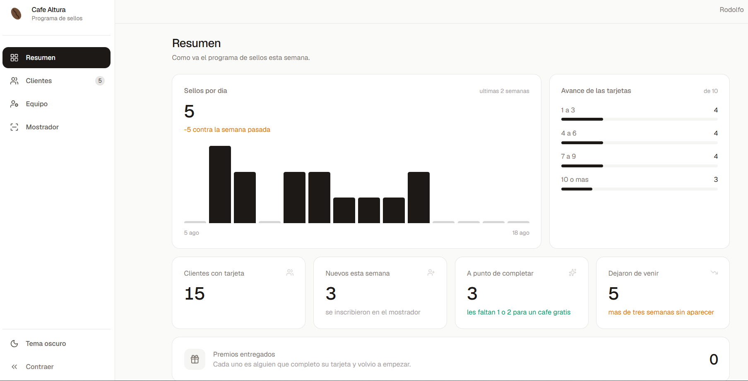Click the Clientes con tarjeta value 15
The height and width of the screenshot is (381, 748).
[x=195, y=294]
